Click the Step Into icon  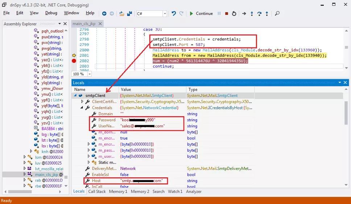pyautogui.click(x=252, y=13)
